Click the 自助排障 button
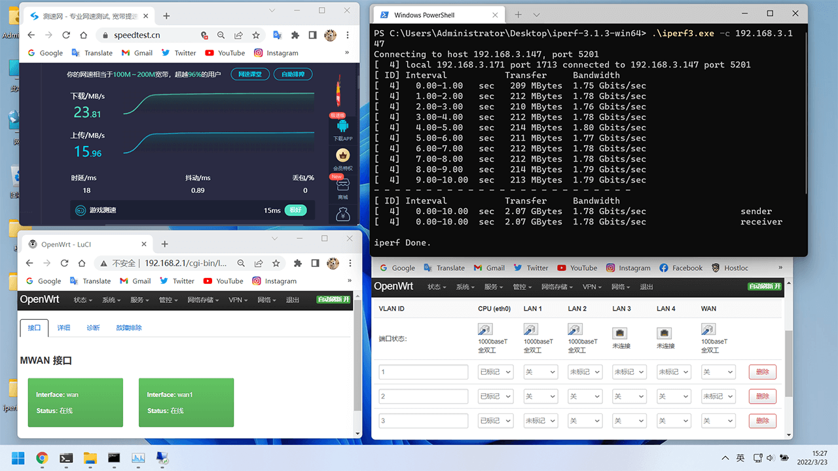The width and height of the screenshot is (838, 471). (293, 74)
